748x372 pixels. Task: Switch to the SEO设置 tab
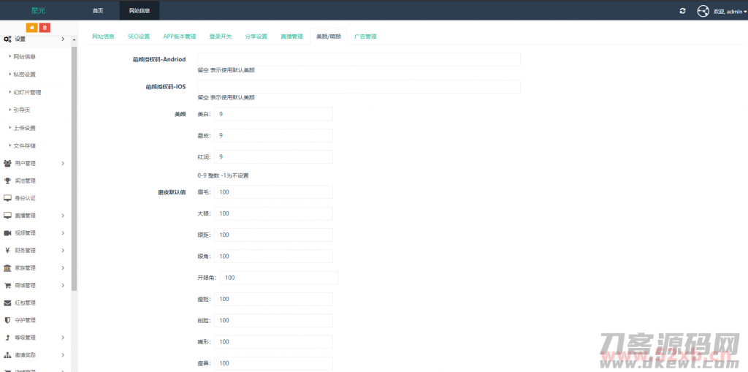(x=139, y=37)
